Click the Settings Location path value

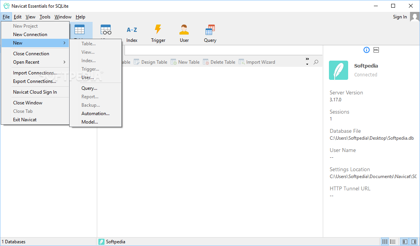click(373, 177)
